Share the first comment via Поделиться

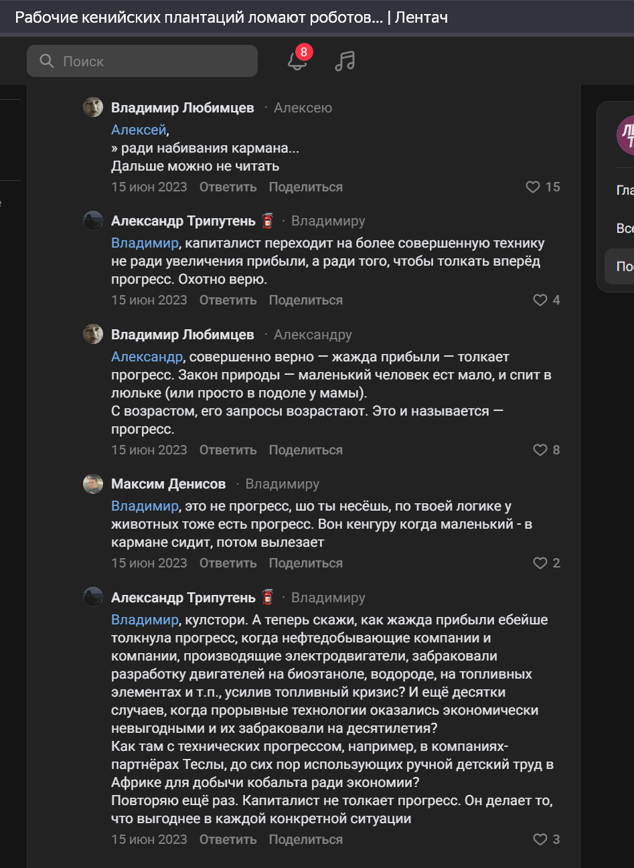click(x=305, y=187)
